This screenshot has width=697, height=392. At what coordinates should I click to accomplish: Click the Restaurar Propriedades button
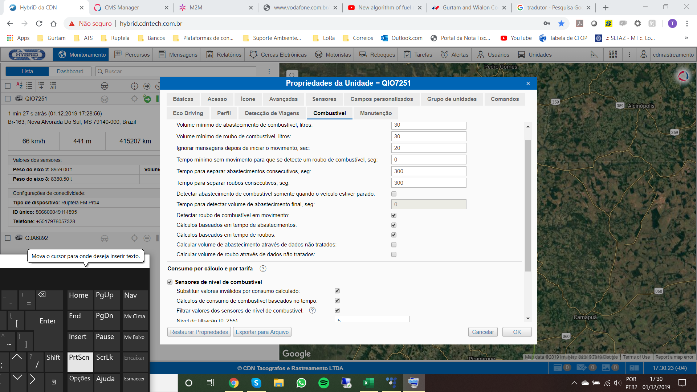pyautogui.click(x=199, y=332)
